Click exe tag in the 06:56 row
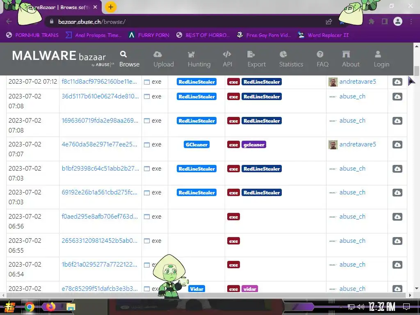The width and height of the screenshot is (420, 315). tap(233, 217)
